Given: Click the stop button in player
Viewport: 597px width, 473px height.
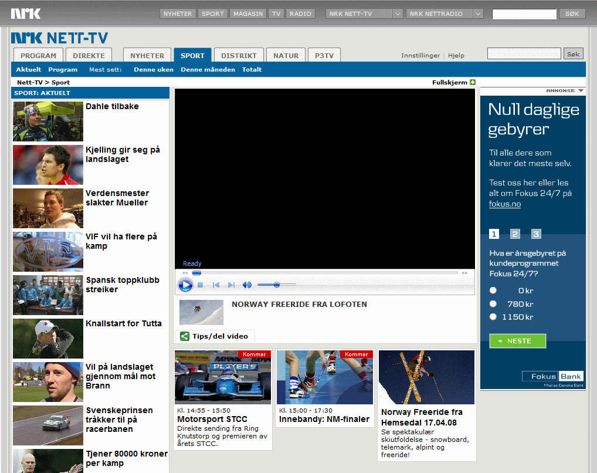Looking at the screenshot, I should [200, 285].
